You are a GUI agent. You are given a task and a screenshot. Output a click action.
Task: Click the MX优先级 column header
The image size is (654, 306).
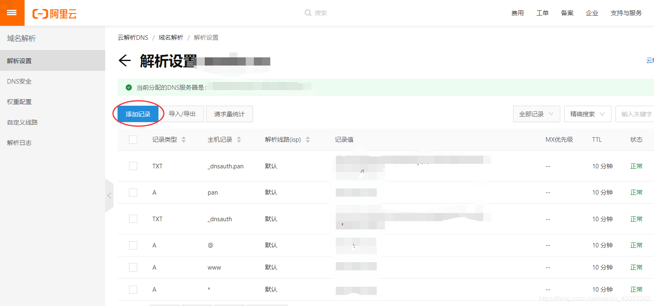(559, 140)
